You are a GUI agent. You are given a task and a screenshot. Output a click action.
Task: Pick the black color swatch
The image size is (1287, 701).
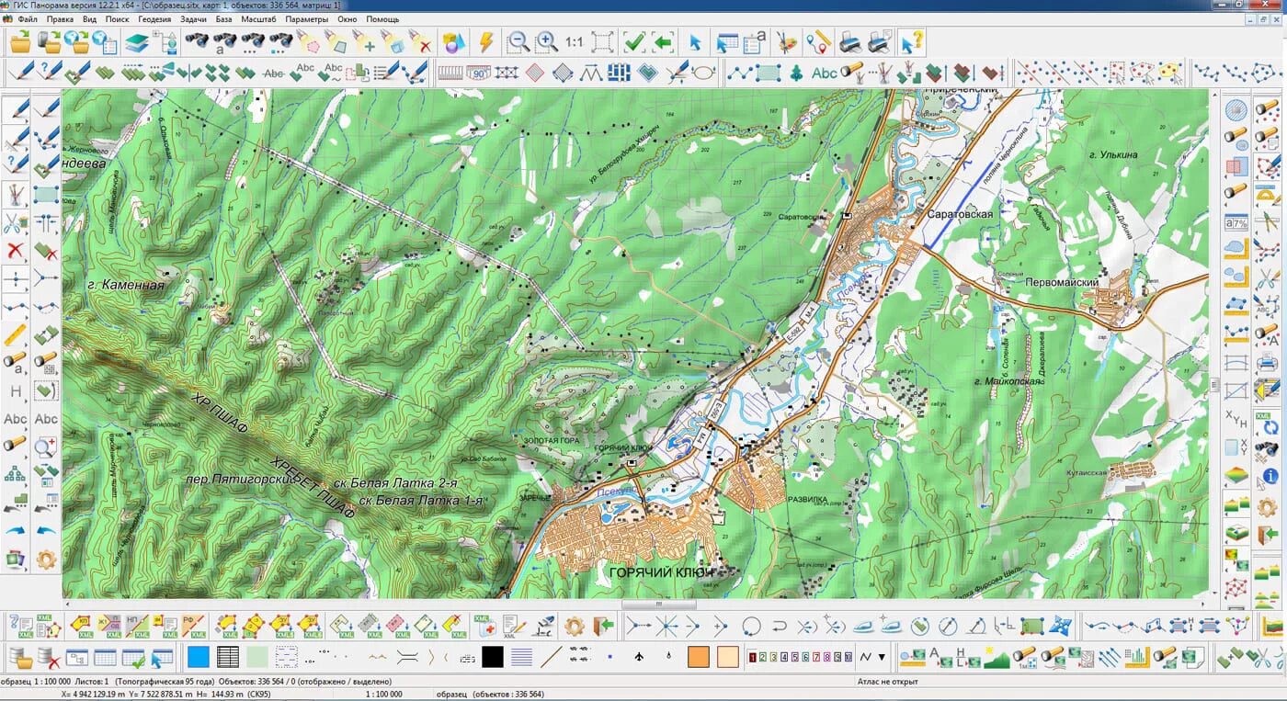point(493,657)
